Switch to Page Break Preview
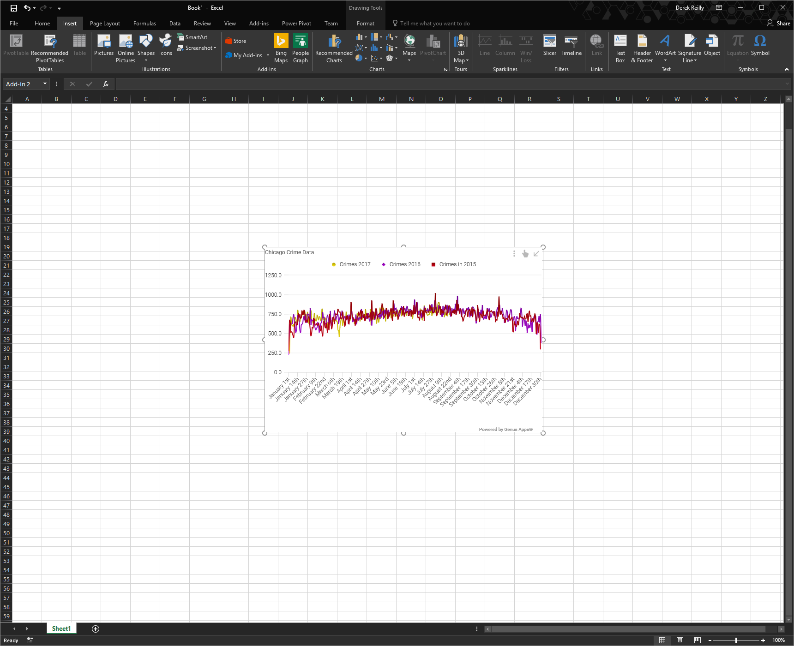The height and width of the screenshot is (646, 794). (x=698, y=640)
